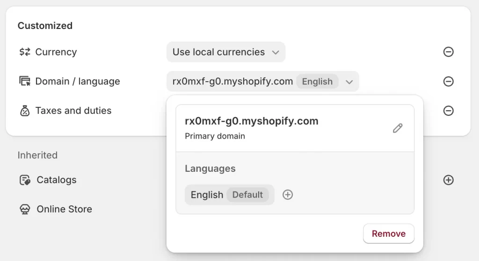Open the Taxes and duties row

tap(73, 111)
